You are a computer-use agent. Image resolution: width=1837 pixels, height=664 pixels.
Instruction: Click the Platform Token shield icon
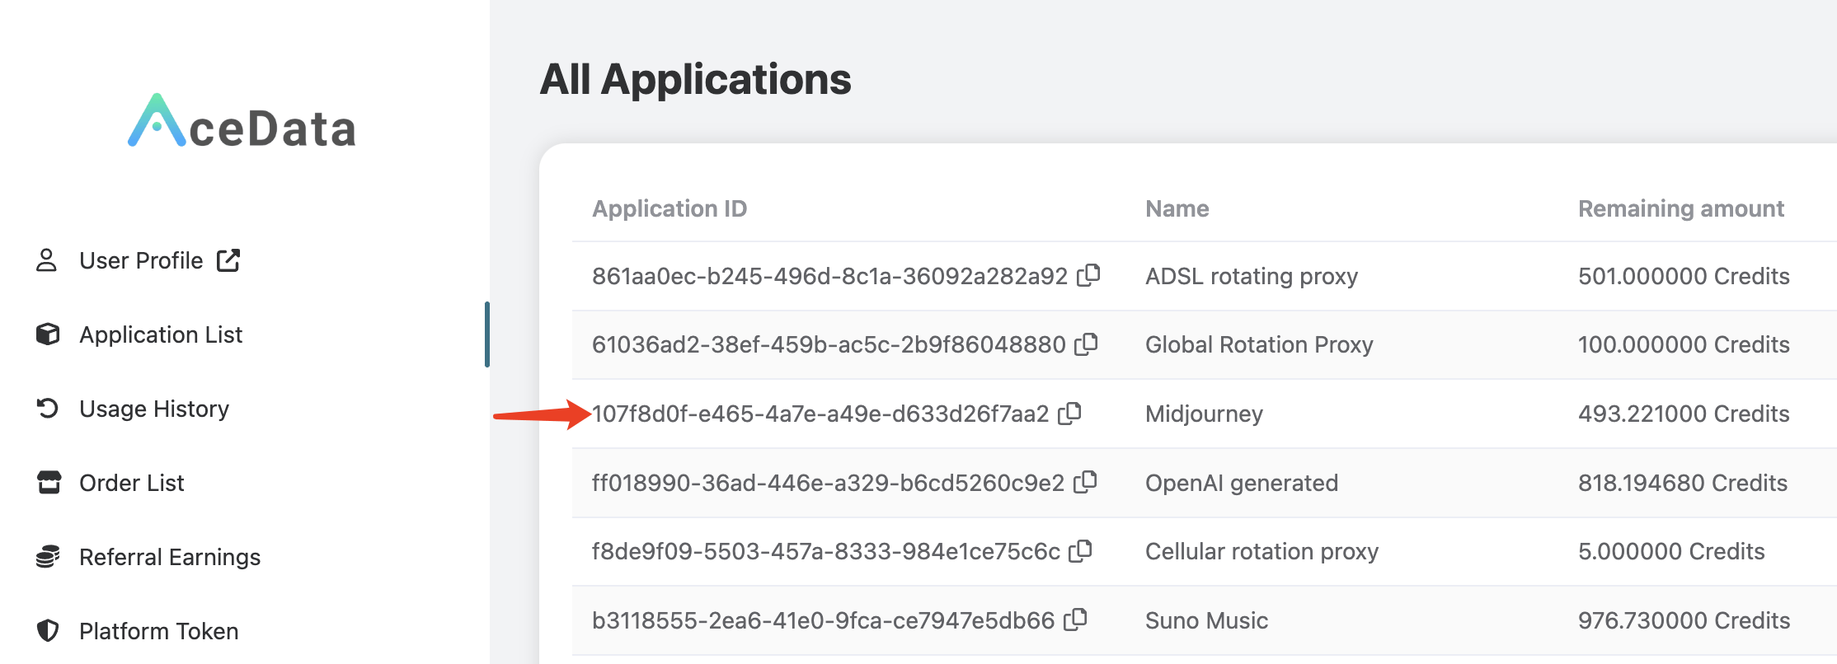point(48,631)
